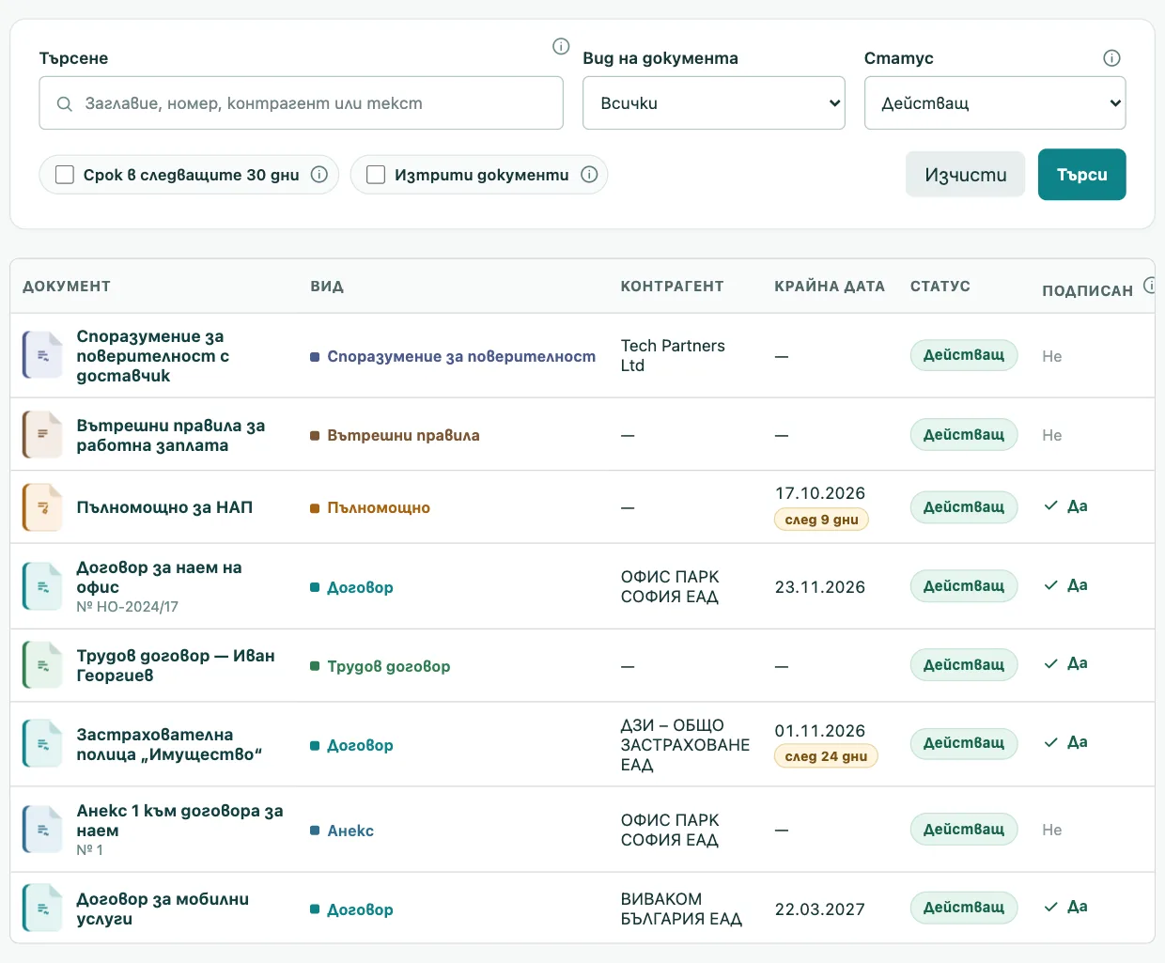Open Споразумение за поверителност с доставчик document
This screenshot has width=1165, height=963.
pos(153,356)
